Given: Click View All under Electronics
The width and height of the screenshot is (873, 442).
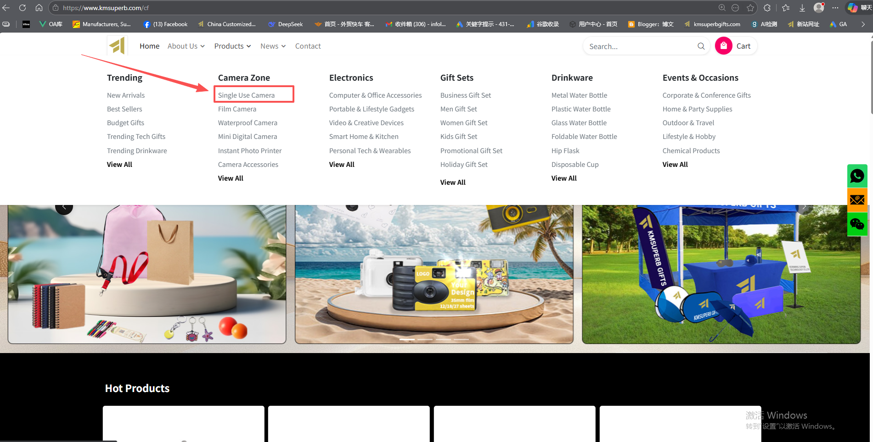Looking at the screenshot, I should [342, 165].
